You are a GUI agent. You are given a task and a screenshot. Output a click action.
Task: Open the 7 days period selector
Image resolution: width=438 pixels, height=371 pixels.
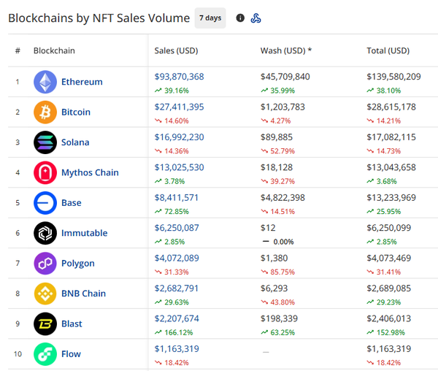(x=210, y=18)
